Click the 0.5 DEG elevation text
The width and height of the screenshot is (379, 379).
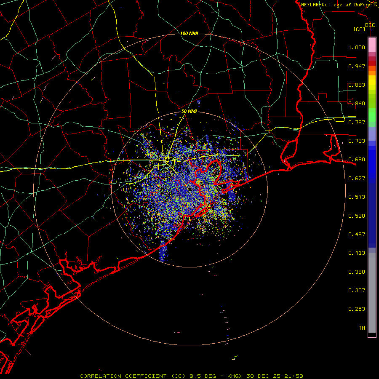203,376
